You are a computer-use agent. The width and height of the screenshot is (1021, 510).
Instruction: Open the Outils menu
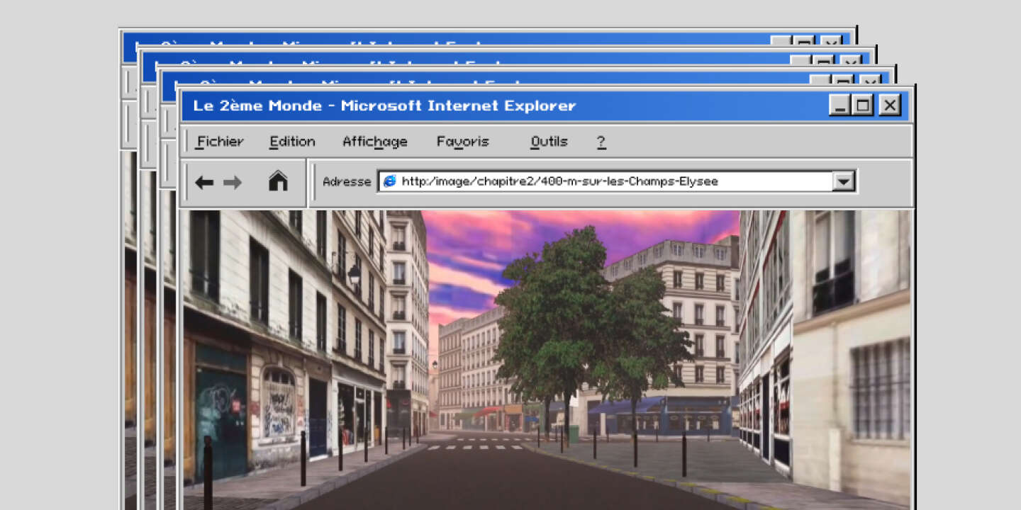click(549, 142)
